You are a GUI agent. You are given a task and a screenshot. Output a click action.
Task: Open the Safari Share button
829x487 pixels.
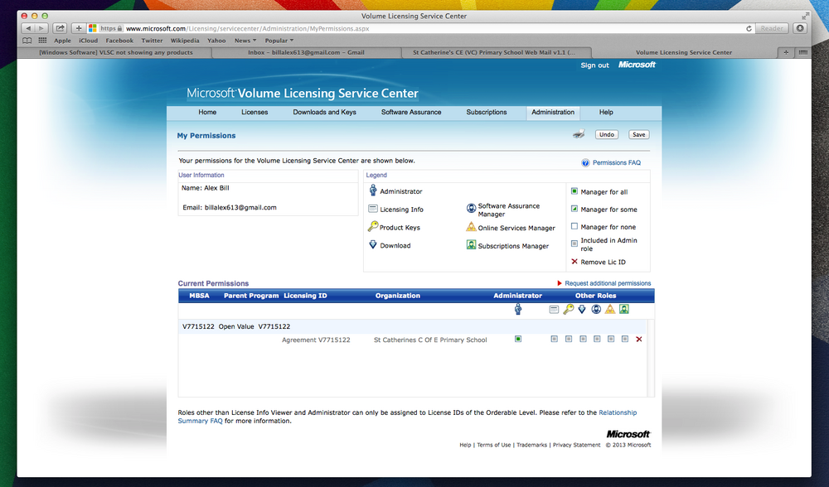pos(60,28)
